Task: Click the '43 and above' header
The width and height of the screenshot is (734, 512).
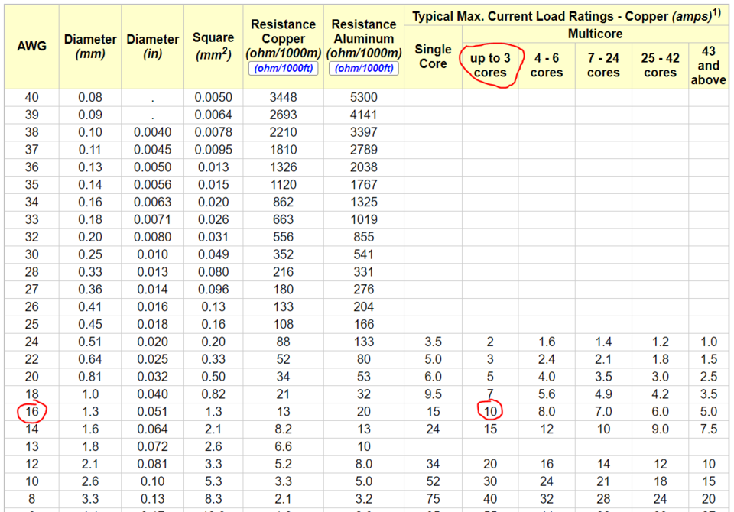Action: click(708, 66)
